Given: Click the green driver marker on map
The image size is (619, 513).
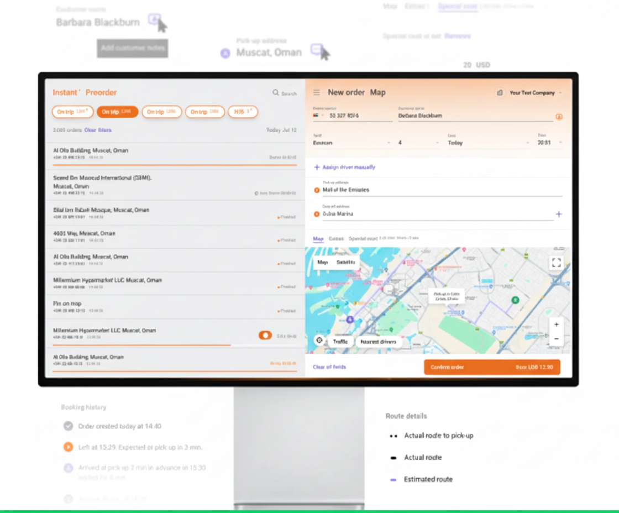Looking at the screenshot, I should pyautogui.click(x=515, y=300).
